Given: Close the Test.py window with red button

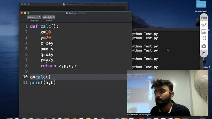Looking at the screenshot, I should pos(22,13).
